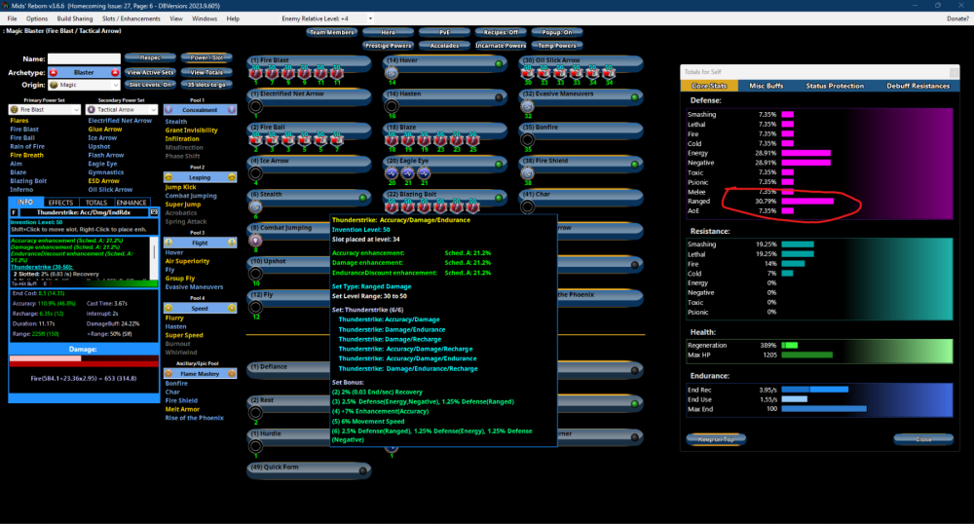Click the Hover power's enhancement slot icon
The width and height of the screenshot is (974, 524).
[392, 73]
